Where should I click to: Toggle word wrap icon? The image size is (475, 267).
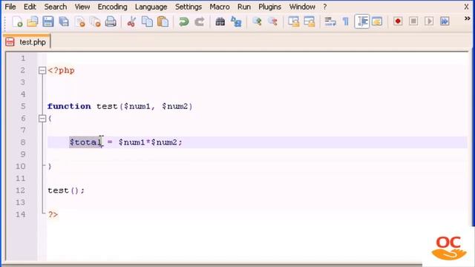click(330, 22)
